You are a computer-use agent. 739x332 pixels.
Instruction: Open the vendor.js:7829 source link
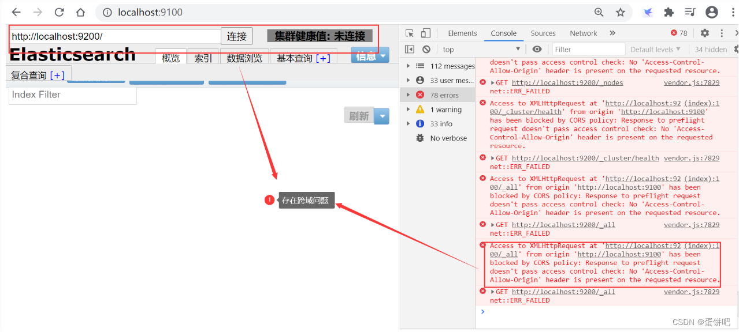click(691, 82)
